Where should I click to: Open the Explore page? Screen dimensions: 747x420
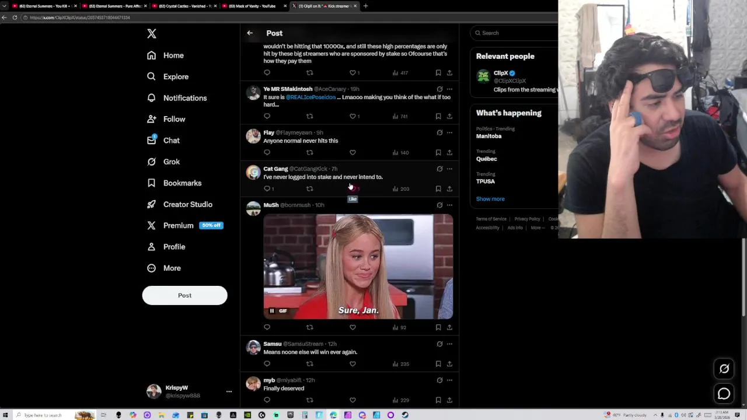[x=168, y=76]
